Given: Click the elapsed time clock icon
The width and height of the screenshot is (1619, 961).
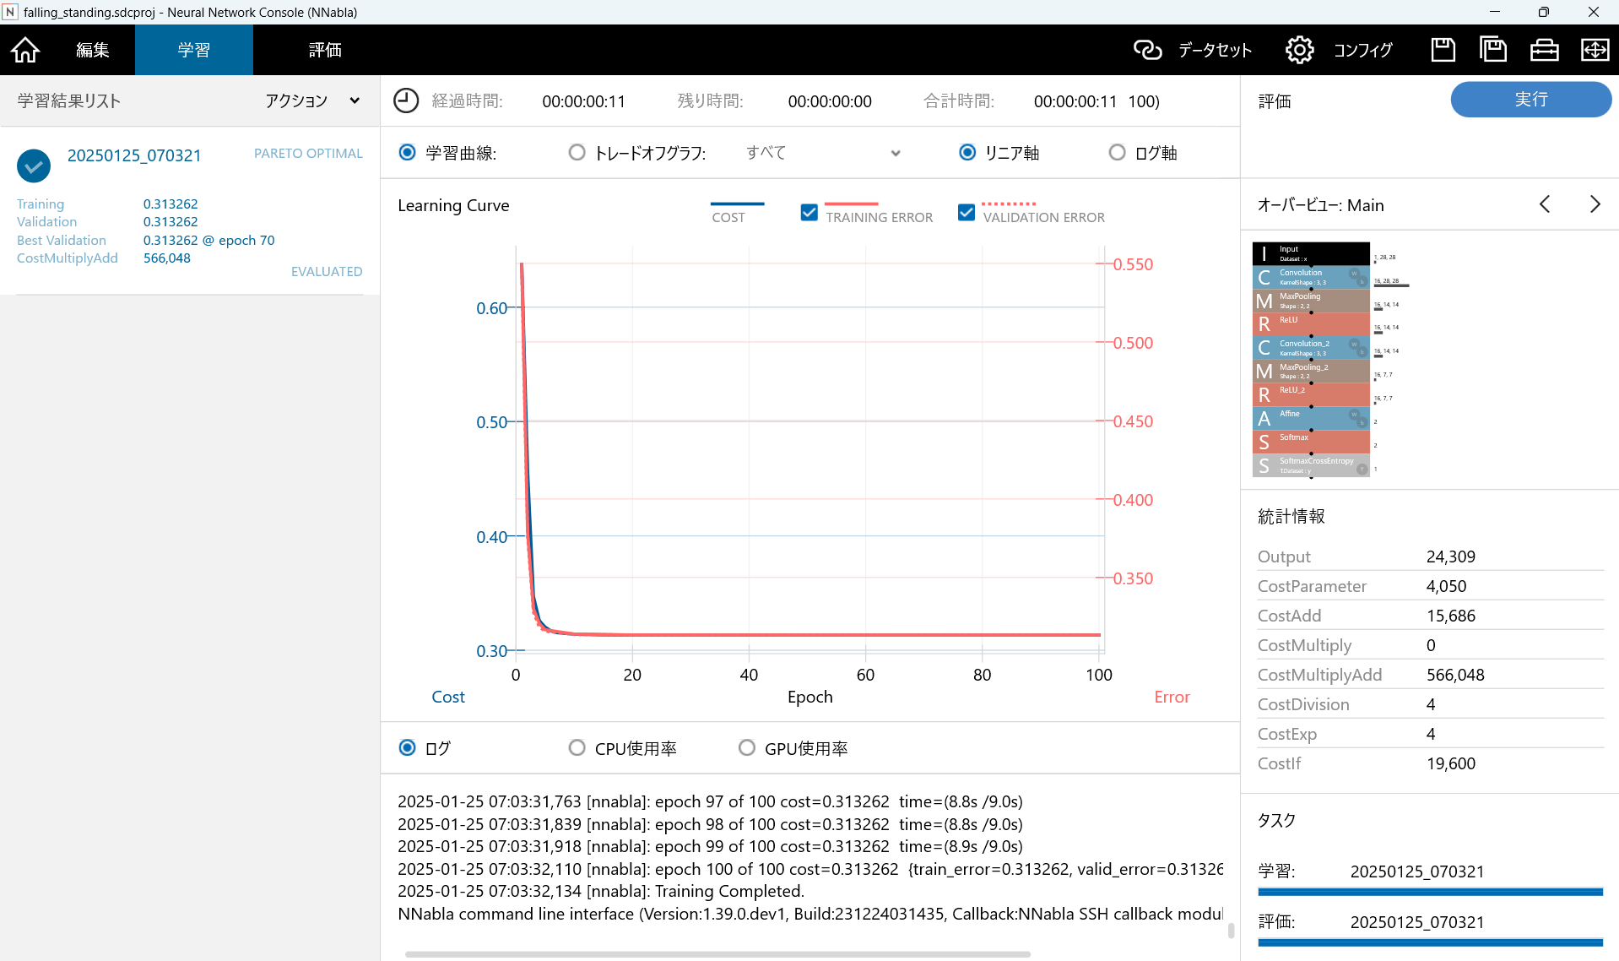Looking at the screenshot, I should pyautogui.click(x=406, y=101).
